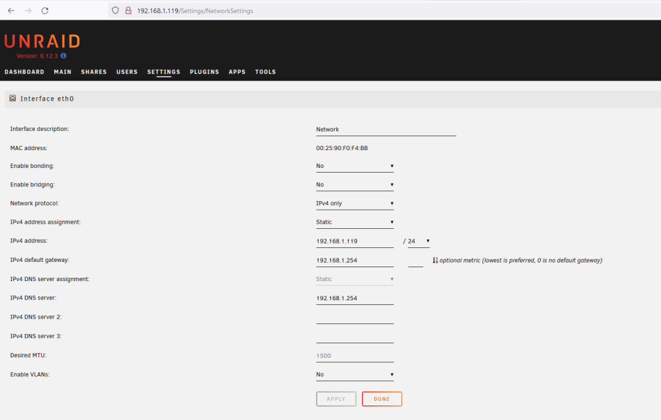This screenshot has height=420, width=661.
Task: Click the Enable VLANs label
Action: pos(30,374)
